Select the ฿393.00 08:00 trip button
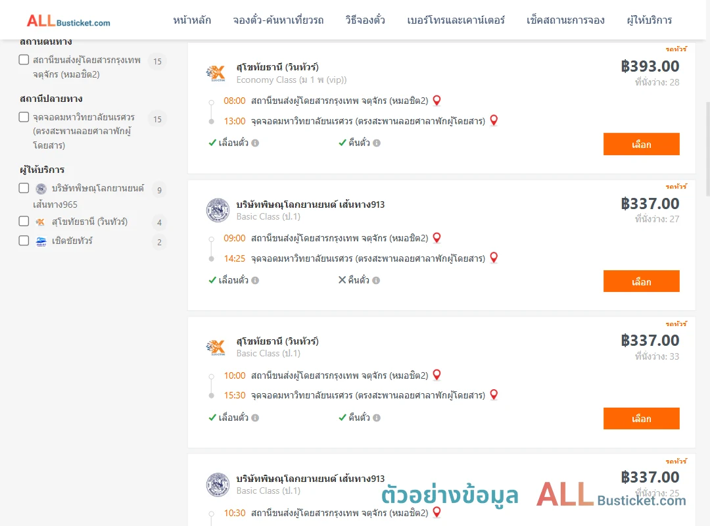 pos(641,144)
